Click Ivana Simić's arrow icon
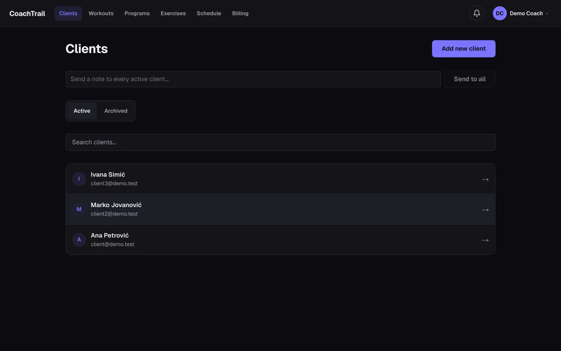The width and height of the screenshot is (561, 351). click(x=485, y=179)
